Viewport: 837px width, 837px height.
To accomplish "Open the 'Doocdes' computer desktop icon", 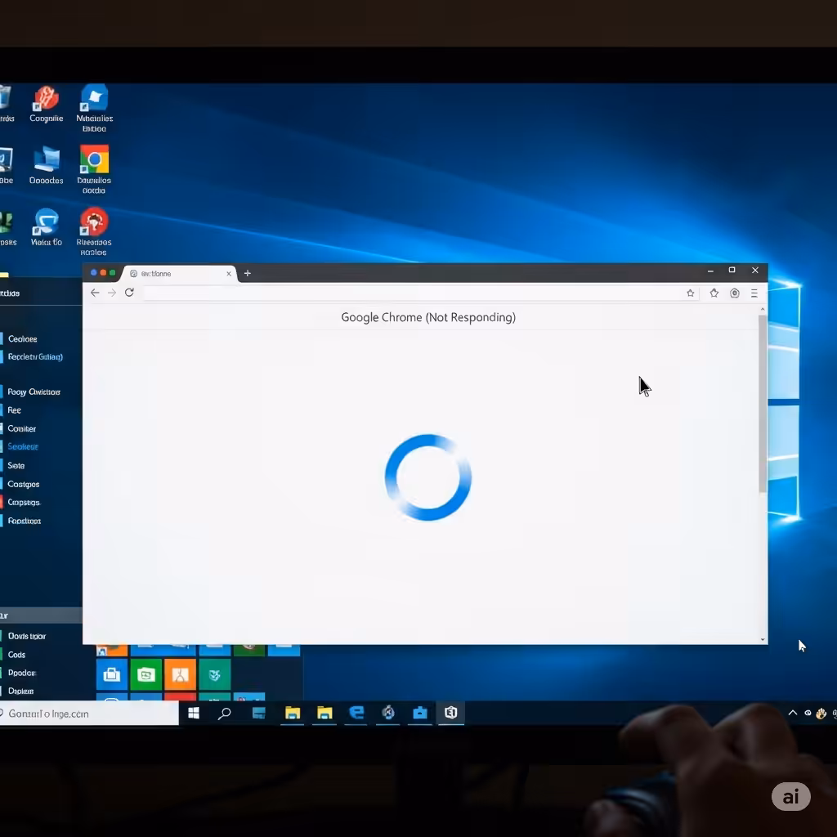I will (46, 165).
